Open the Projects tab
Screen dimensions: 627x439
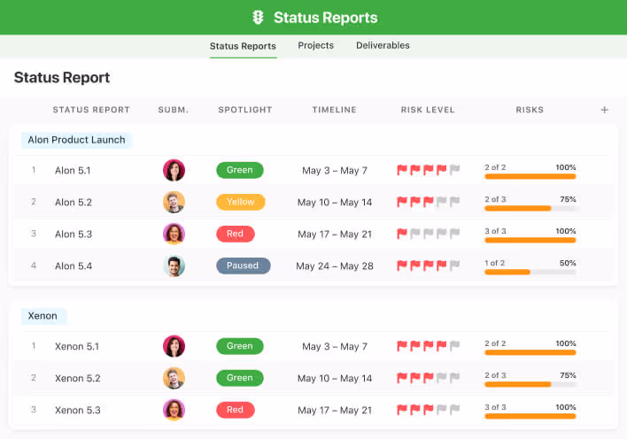click(315, 45)
